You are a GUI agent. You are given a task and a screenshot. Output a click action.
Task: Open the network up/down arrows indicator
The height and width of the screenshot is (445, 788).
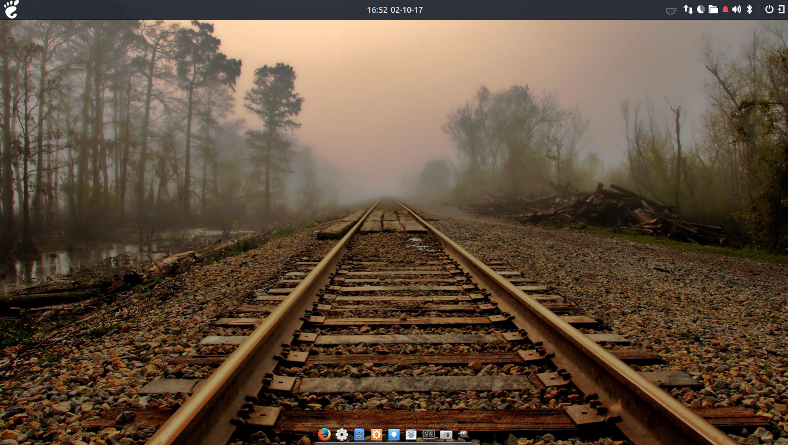(x=688, y=9)
